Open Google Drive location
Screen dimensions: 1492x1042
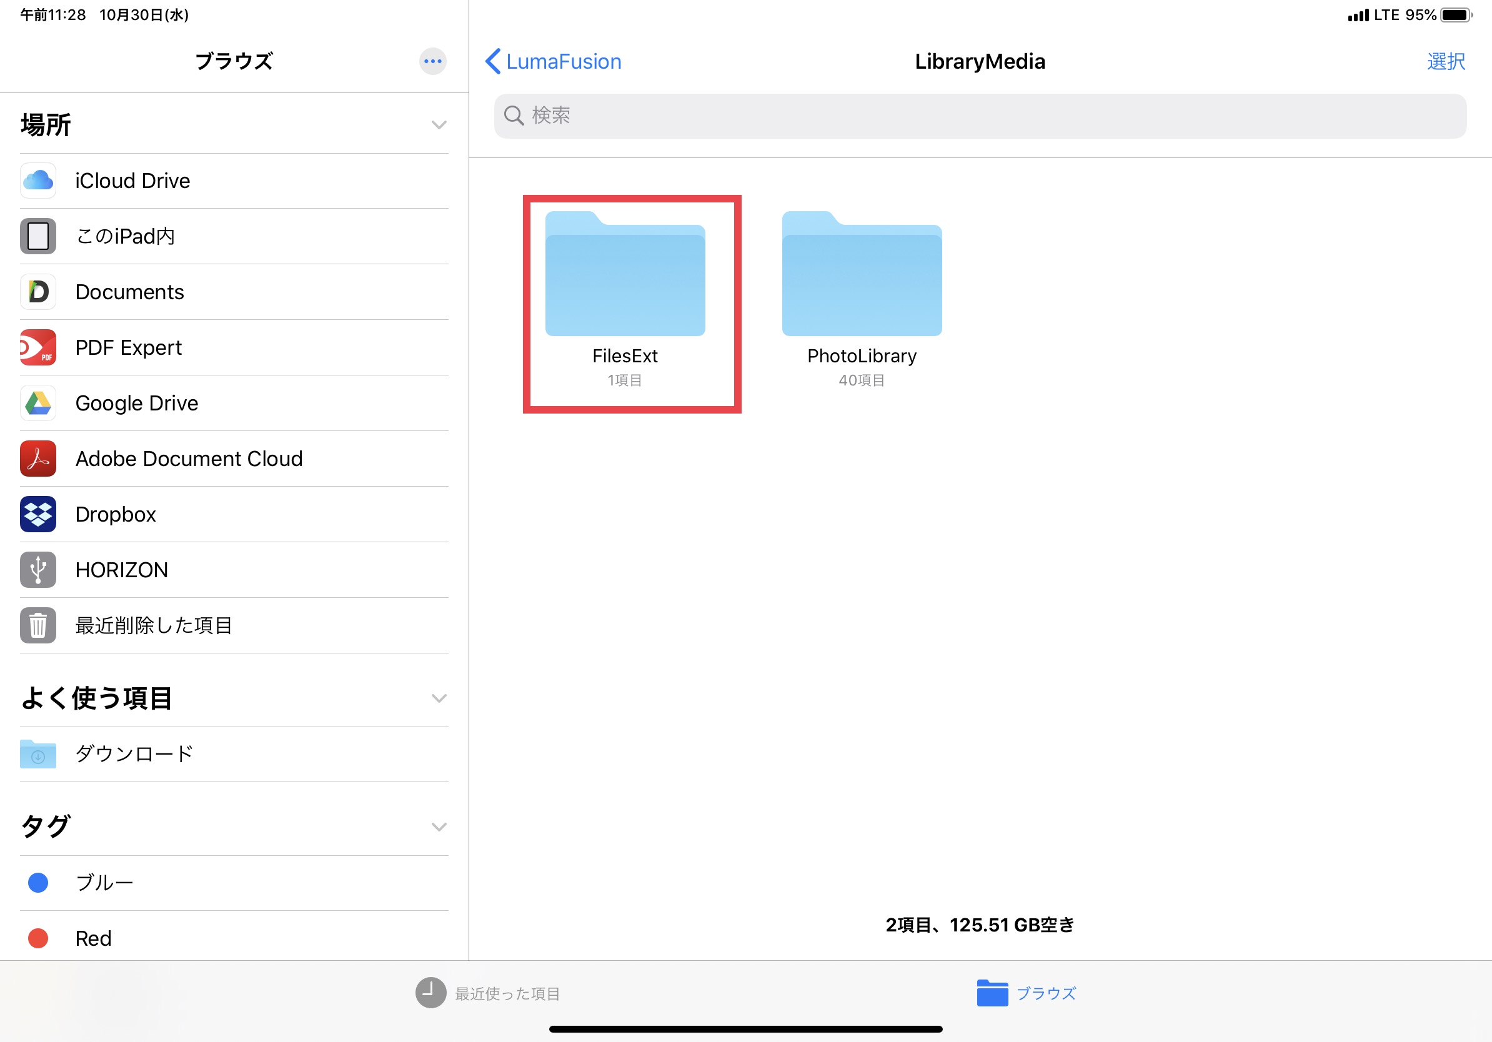(x=136, y=403)
